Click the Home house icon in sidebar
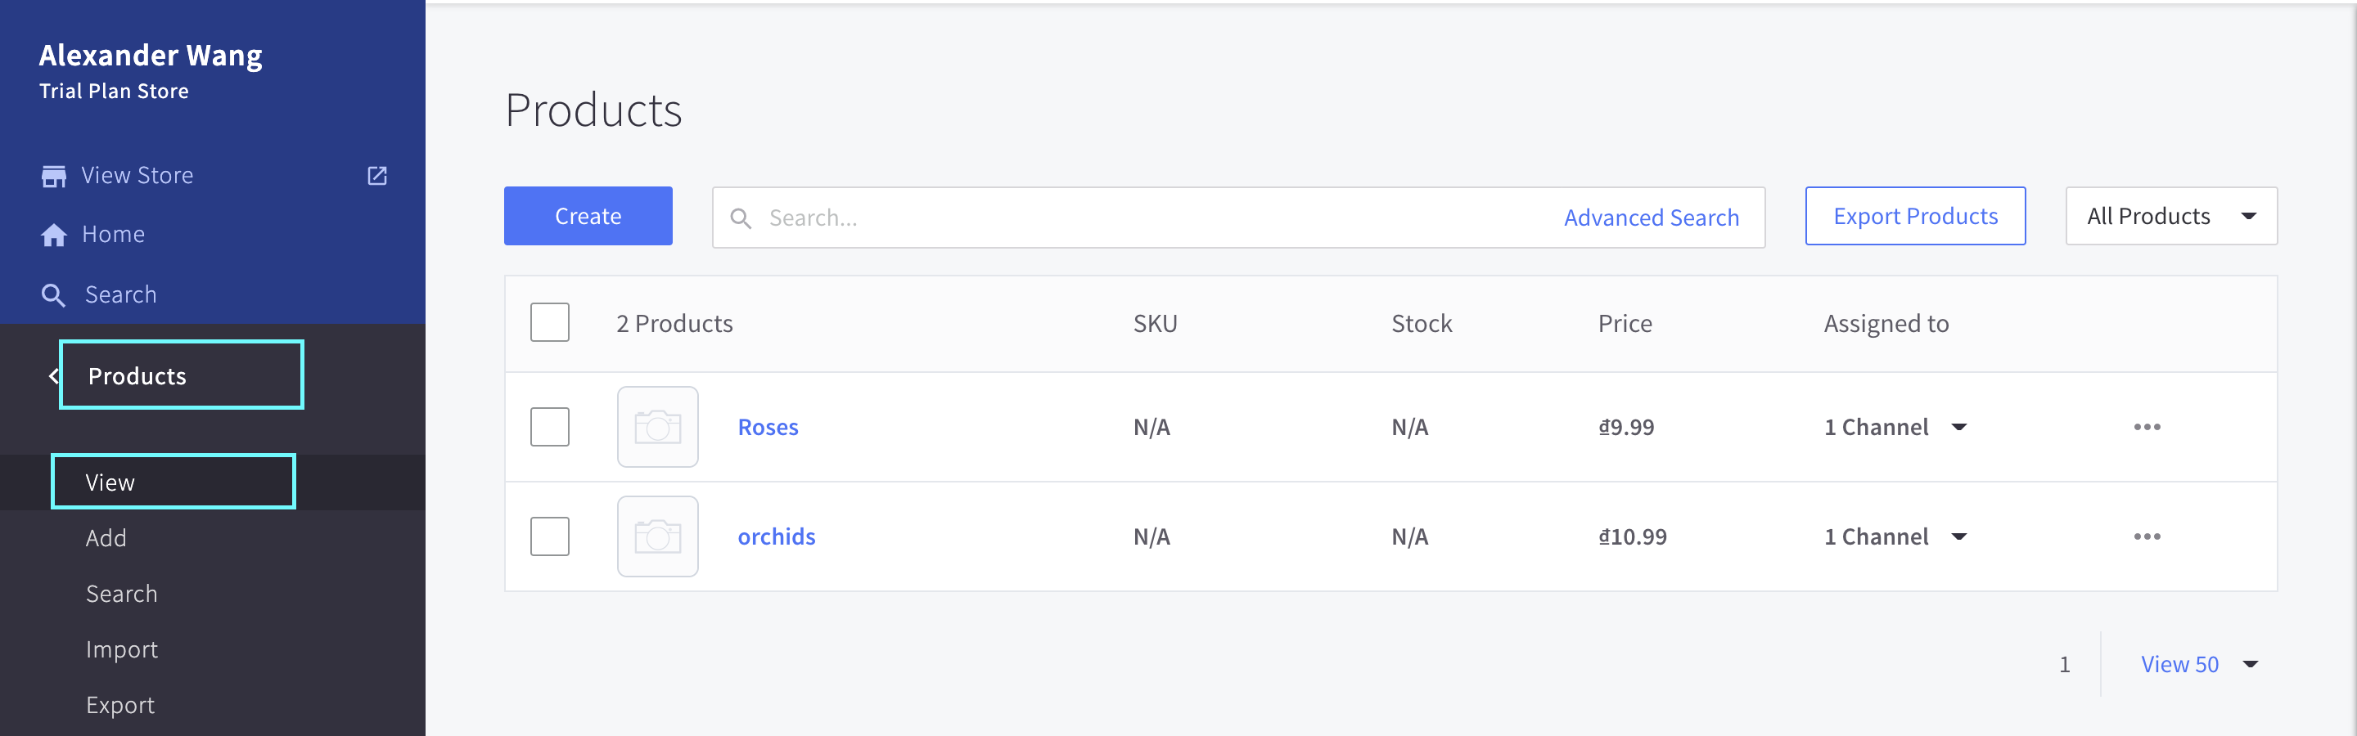This screenshot has width=2357, height=736. click(x=54, y=235)
